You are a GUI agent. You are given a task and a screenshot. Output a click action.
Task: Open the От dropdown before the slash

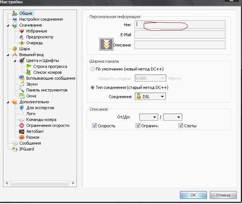(x=149, y=117)
